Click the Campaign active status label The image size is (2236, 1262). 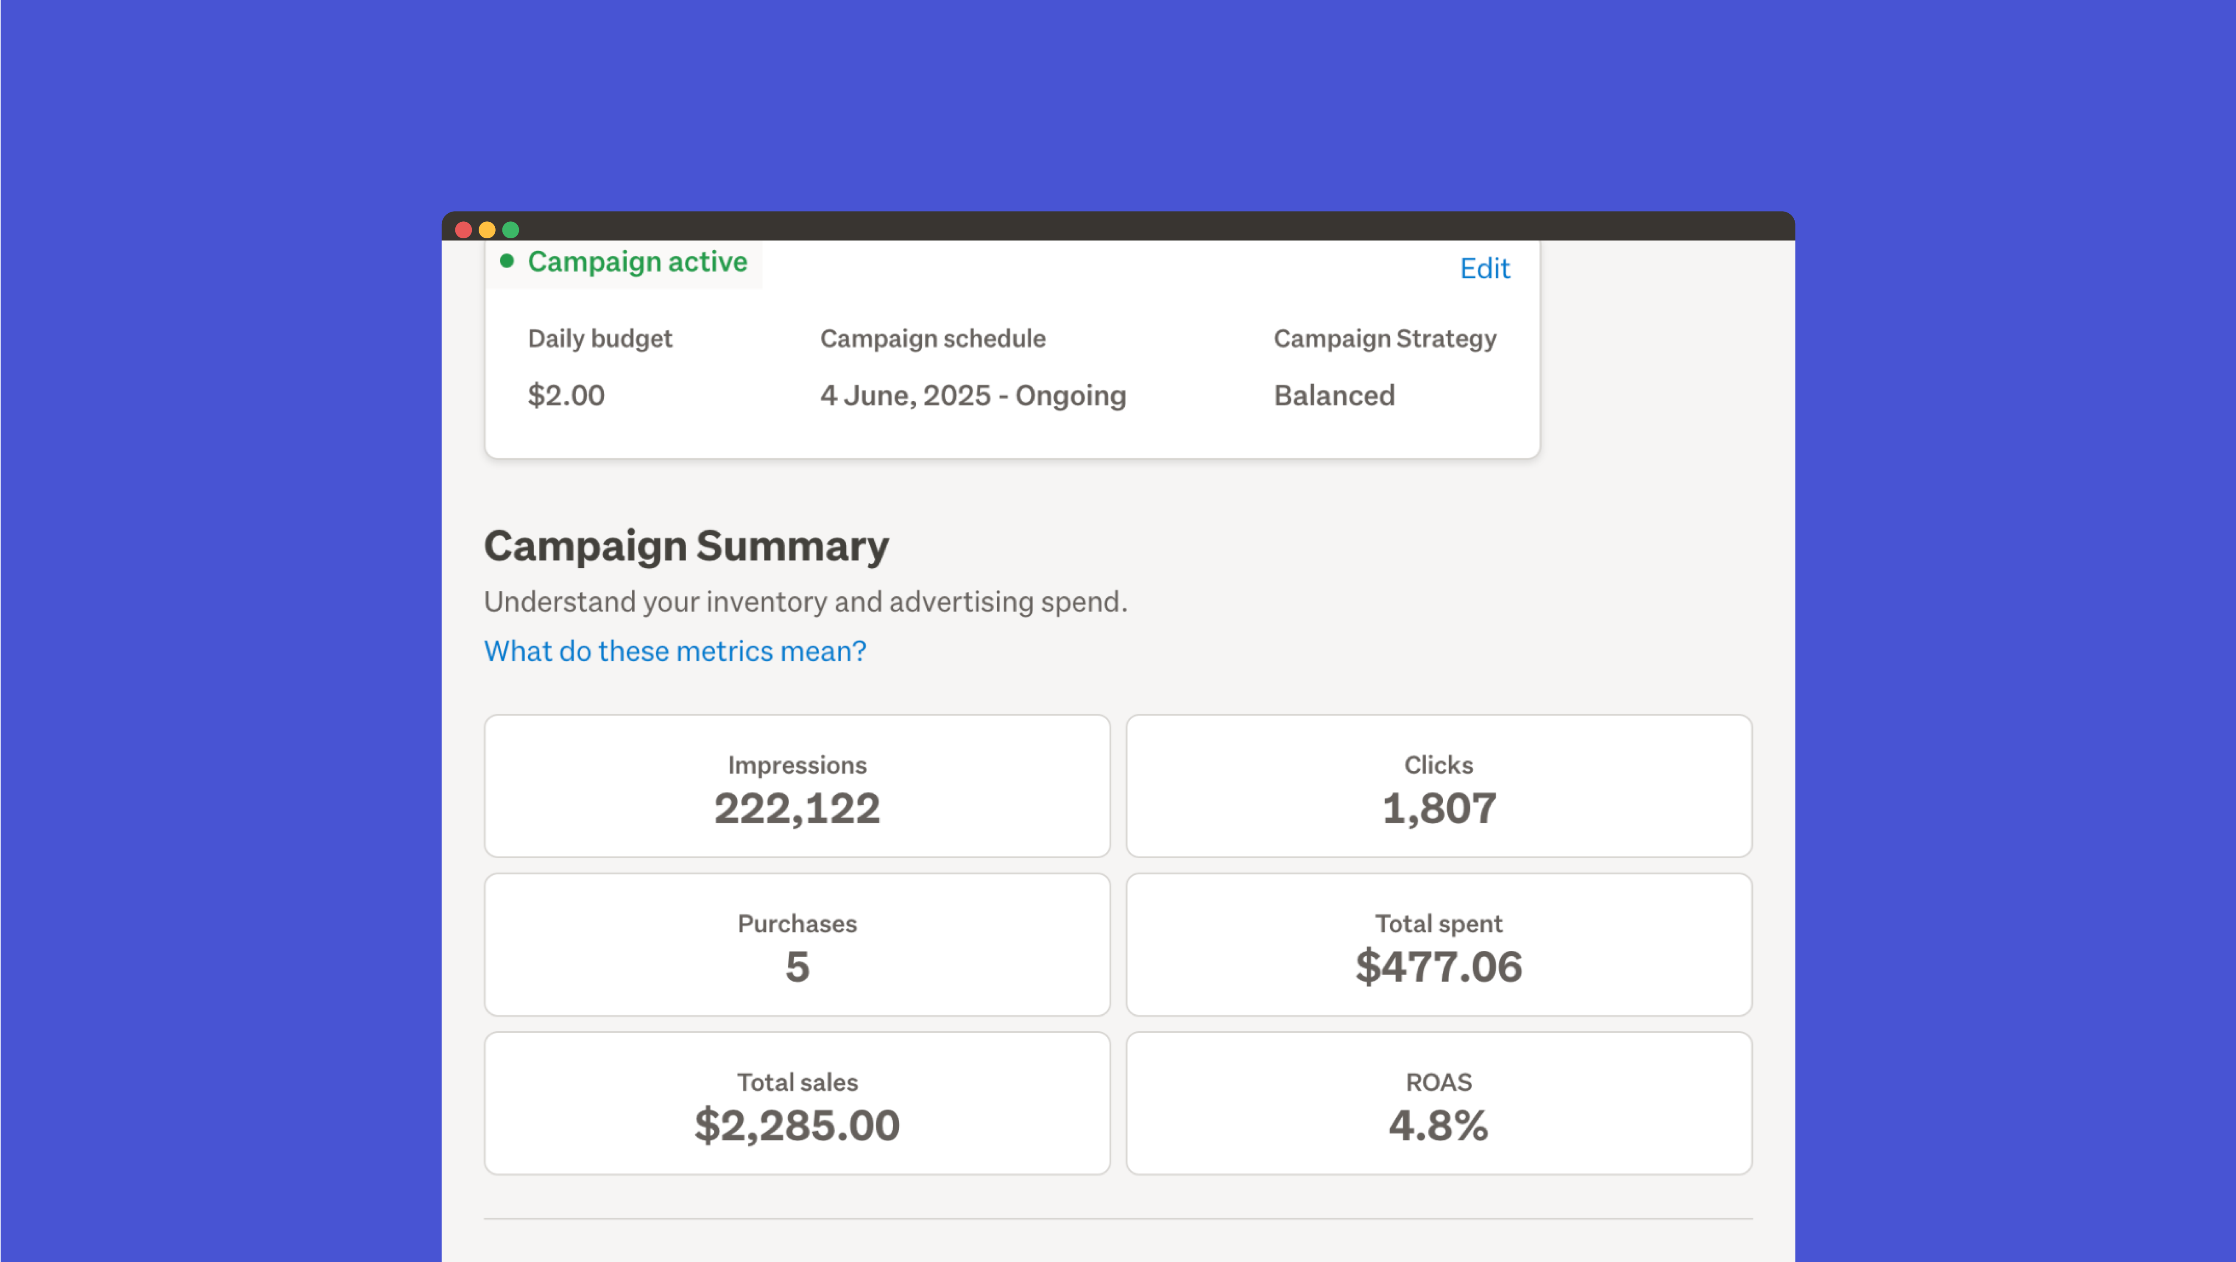pyautogui.click(x=637, y=261)
